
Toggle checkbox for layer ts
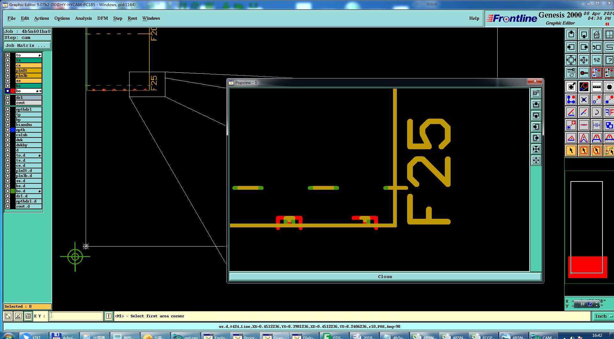coord(8,60)
